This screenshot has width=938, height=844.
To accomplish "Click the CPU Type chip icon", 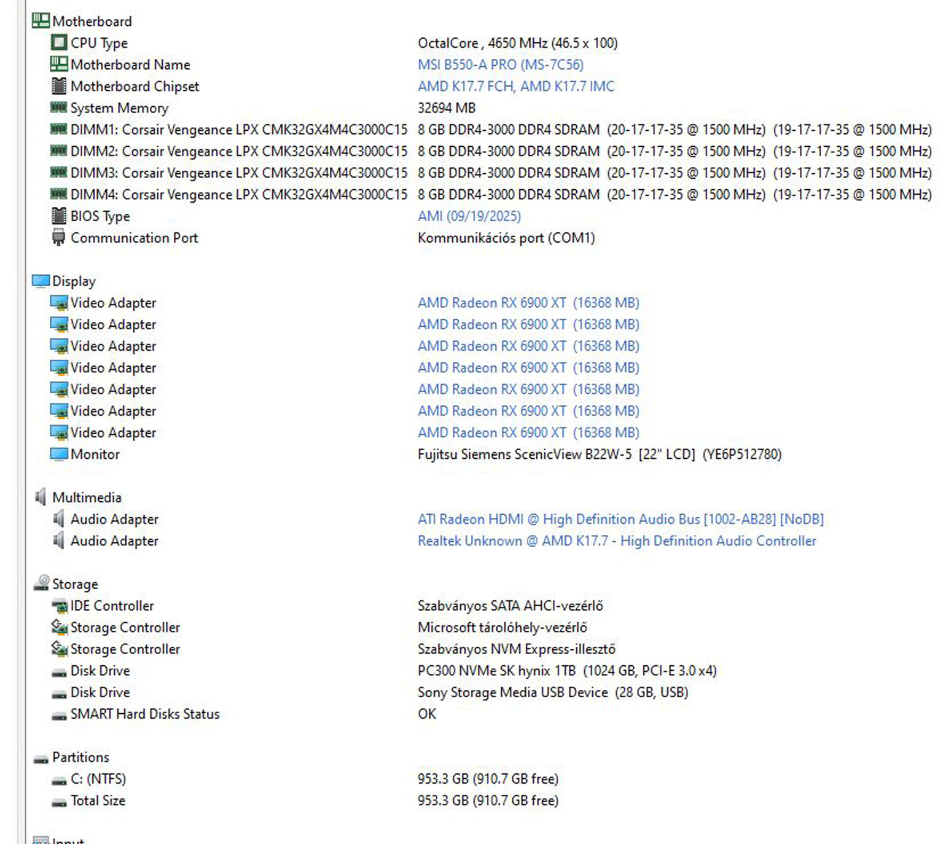I will pyautogui.click(x=58, y=42).
